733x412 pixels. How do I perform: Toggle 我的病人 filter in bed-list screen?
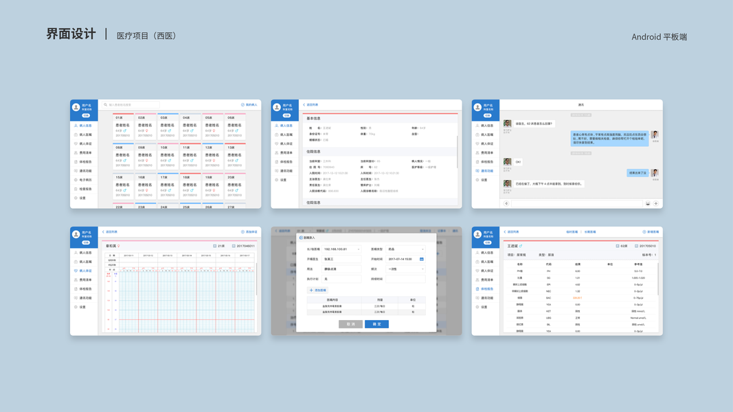[249, 104]
